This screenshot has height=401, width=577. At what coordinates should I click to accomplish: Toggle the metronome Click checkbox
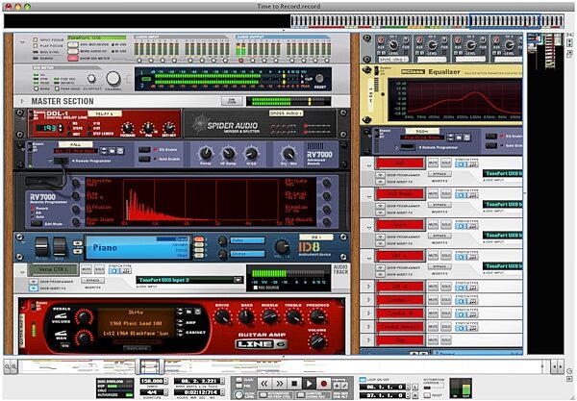[x=239, y=380]
